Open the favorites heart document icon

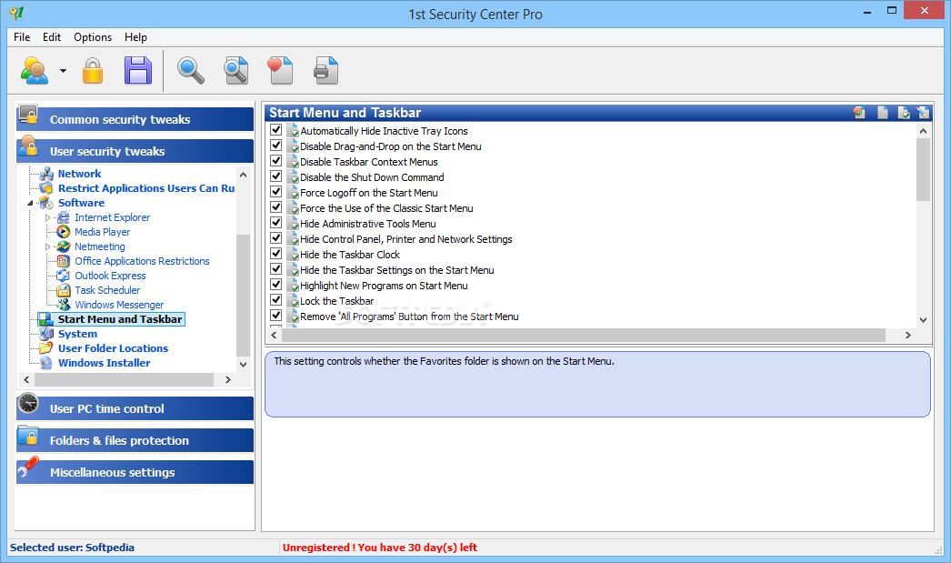(280, 70)
